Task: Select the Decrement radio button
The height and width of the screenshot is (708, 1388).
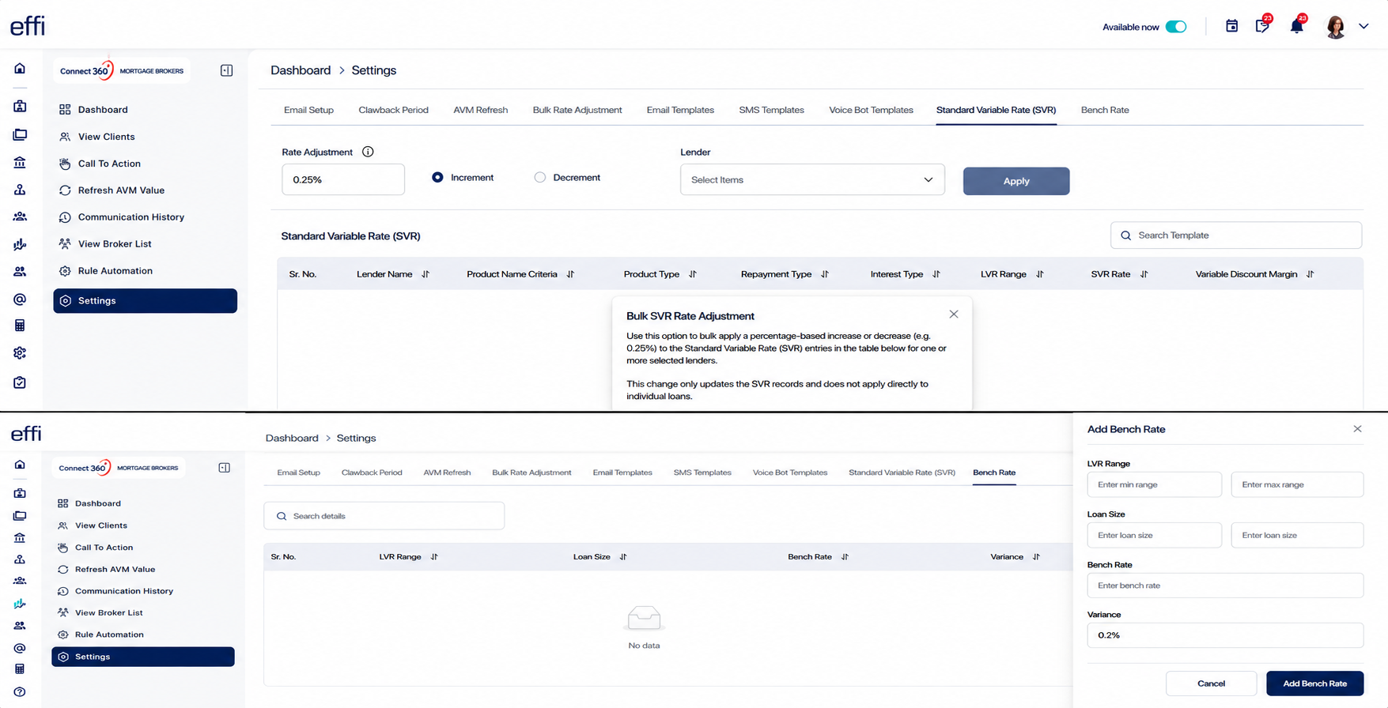Action: pyautogui.click(x=540, y=178)
